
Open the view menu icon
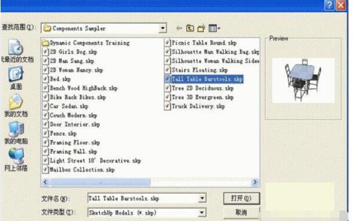click(x=212, y=28)
